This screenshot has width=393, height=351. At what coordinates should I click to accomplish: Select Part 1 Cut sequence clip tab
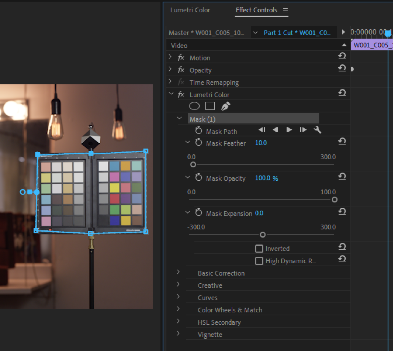click(x=297, y=33)
